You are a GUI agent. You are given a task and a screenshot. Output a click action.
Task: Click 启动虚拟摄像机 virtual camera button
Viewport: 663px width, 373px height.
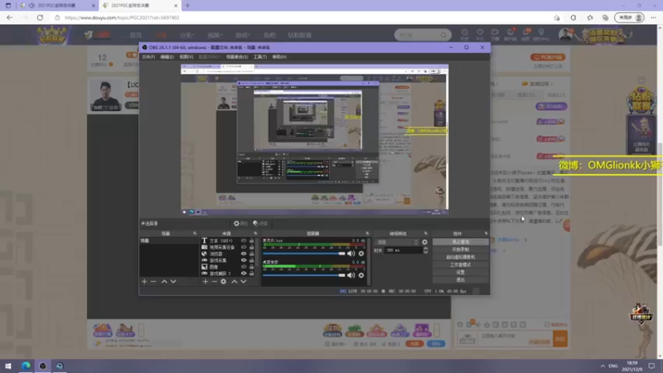[461, 257]
